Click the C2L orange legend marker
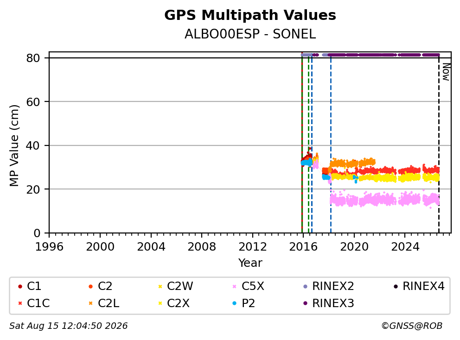The height and width of the screenshot is (340, 460). (90, 303)
